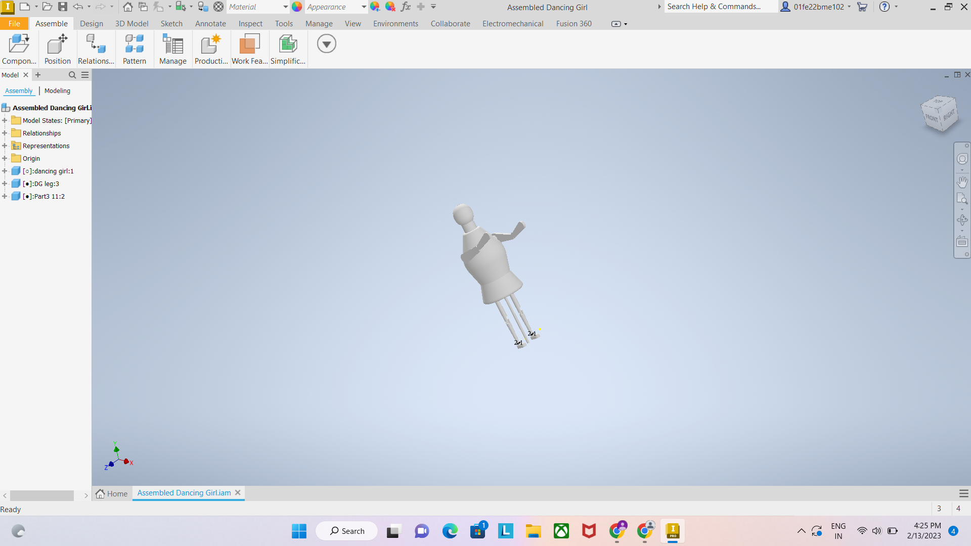Activate the Pan tool on navigation bar
This screenshot has width=971, height=546.
pyautogui.click(x=963, y=182)
